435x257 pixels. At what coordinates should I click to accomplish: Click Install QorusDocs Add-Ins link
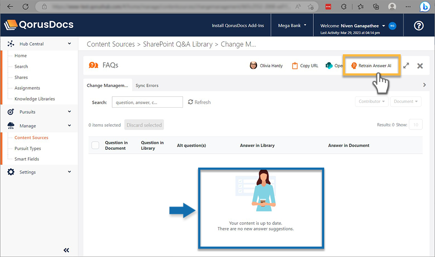(x=238, y=26)
